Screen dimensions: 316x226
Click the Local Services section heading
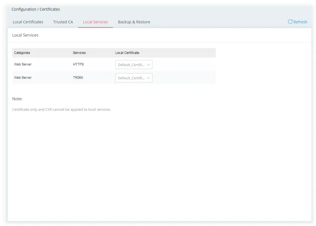[x=25, y=35]
